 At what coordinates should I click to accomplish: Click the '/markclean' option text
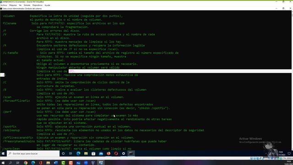tap(11, 148)
